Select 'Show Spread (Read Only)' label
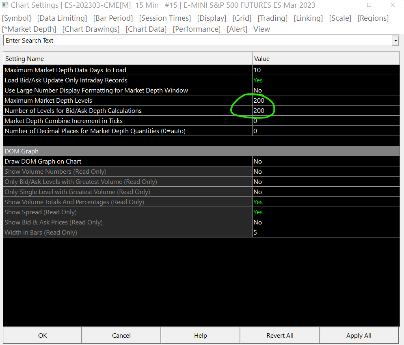The image size is (404, 345). click(41, 212)
